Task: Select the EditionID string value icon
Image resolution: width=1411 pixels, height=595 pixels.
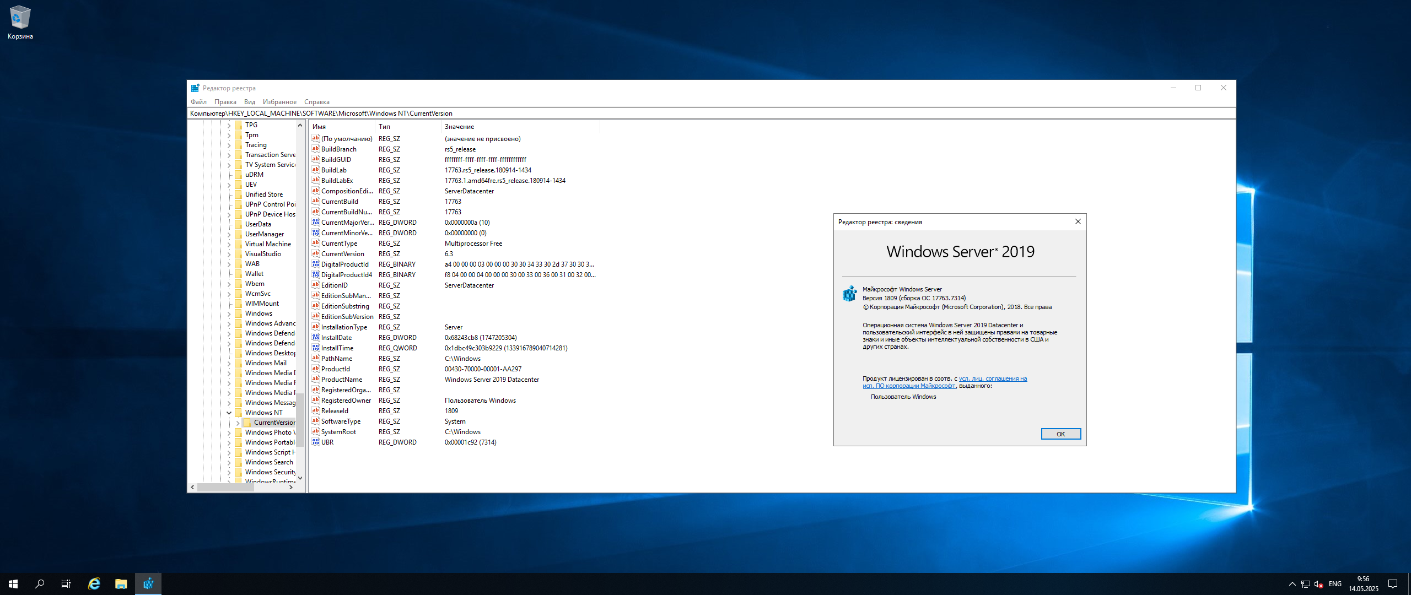Action: 316,285
